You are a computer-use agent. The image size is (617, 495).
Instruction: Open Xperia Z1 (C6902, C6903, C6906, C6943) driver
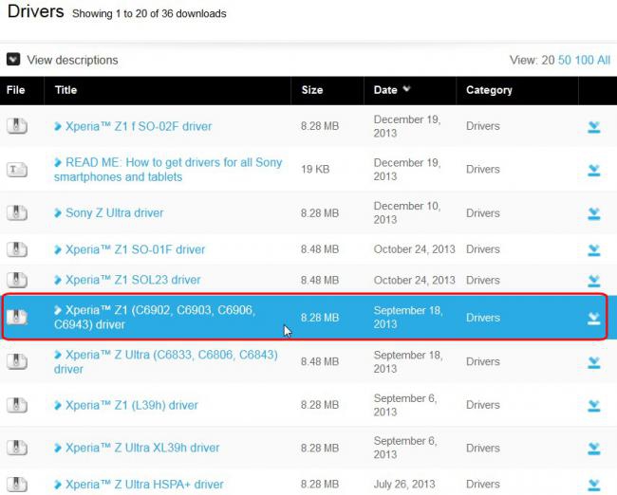155,317
